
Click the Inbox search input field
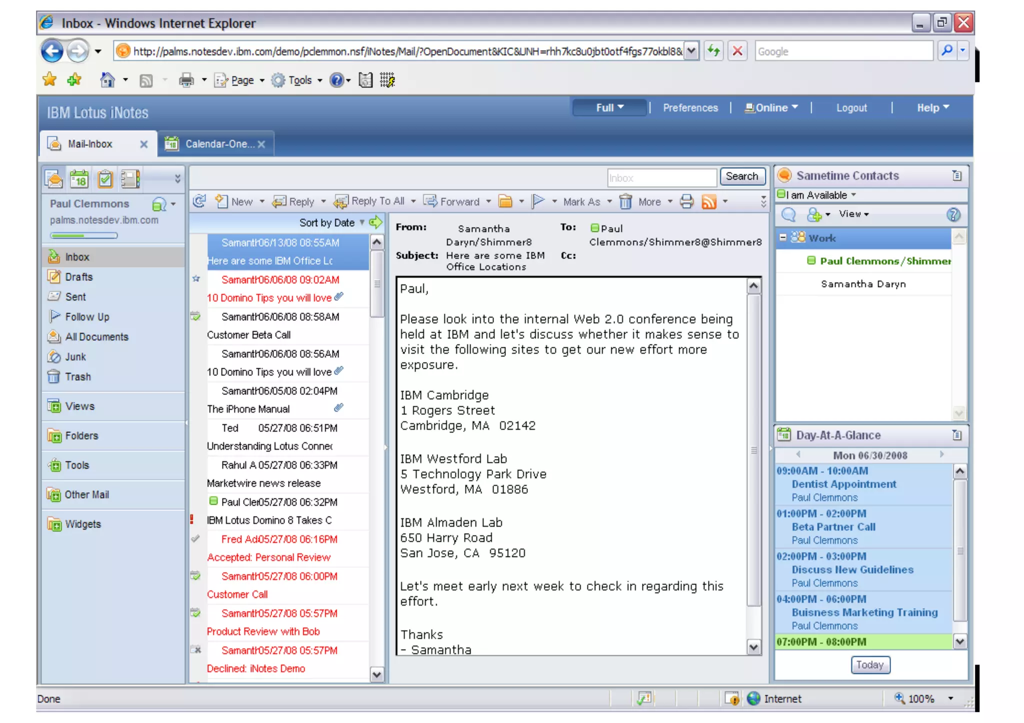click(661, 178)
